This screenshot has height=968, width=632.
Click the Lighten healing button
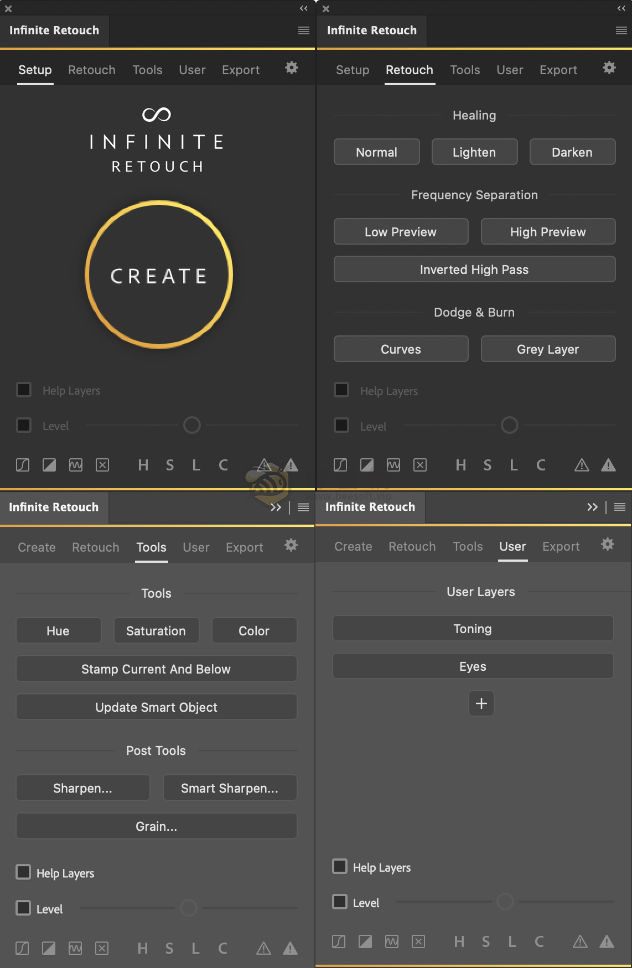click(474, 152)
